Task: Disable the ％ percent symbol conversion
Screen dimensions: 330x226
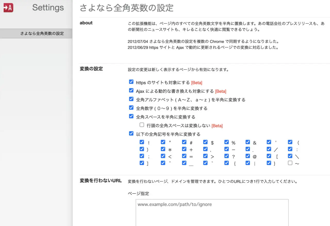Action: click(x=226, y=142)
